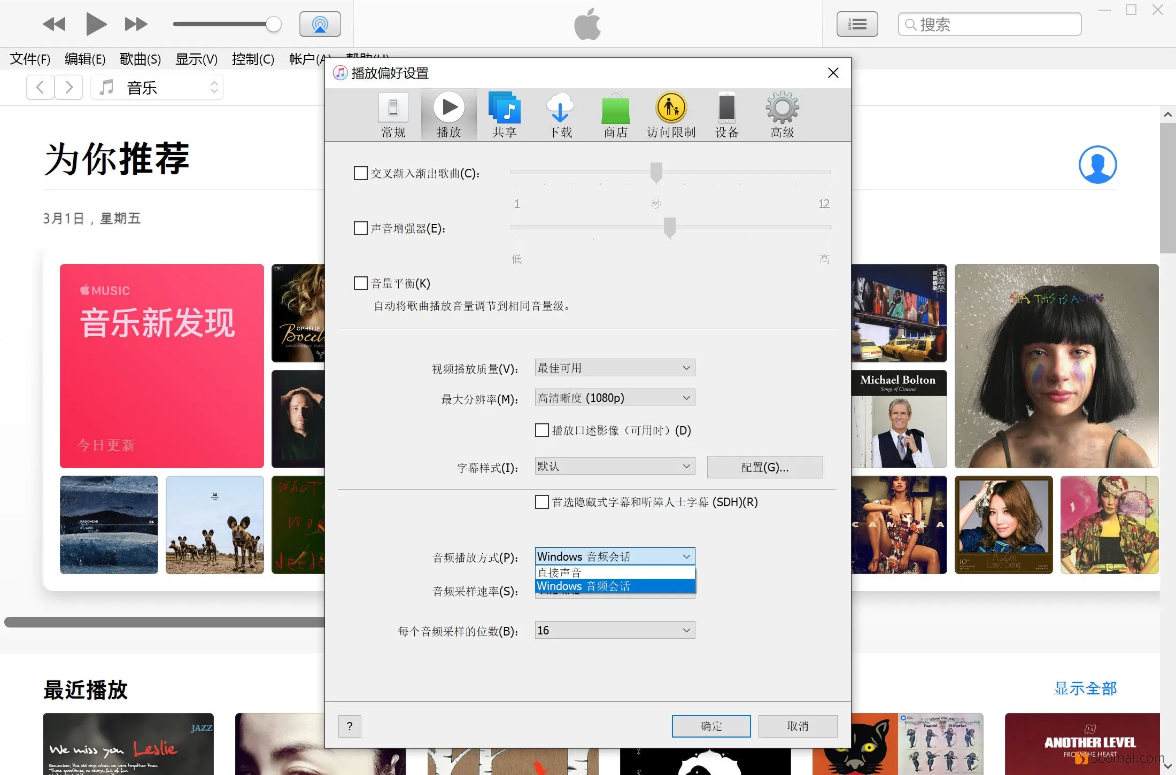Click 显示全部 link for recent plays
The width and height of the screenshot is (1176, 775).
pyautogui.click(x=1085, y=688)
